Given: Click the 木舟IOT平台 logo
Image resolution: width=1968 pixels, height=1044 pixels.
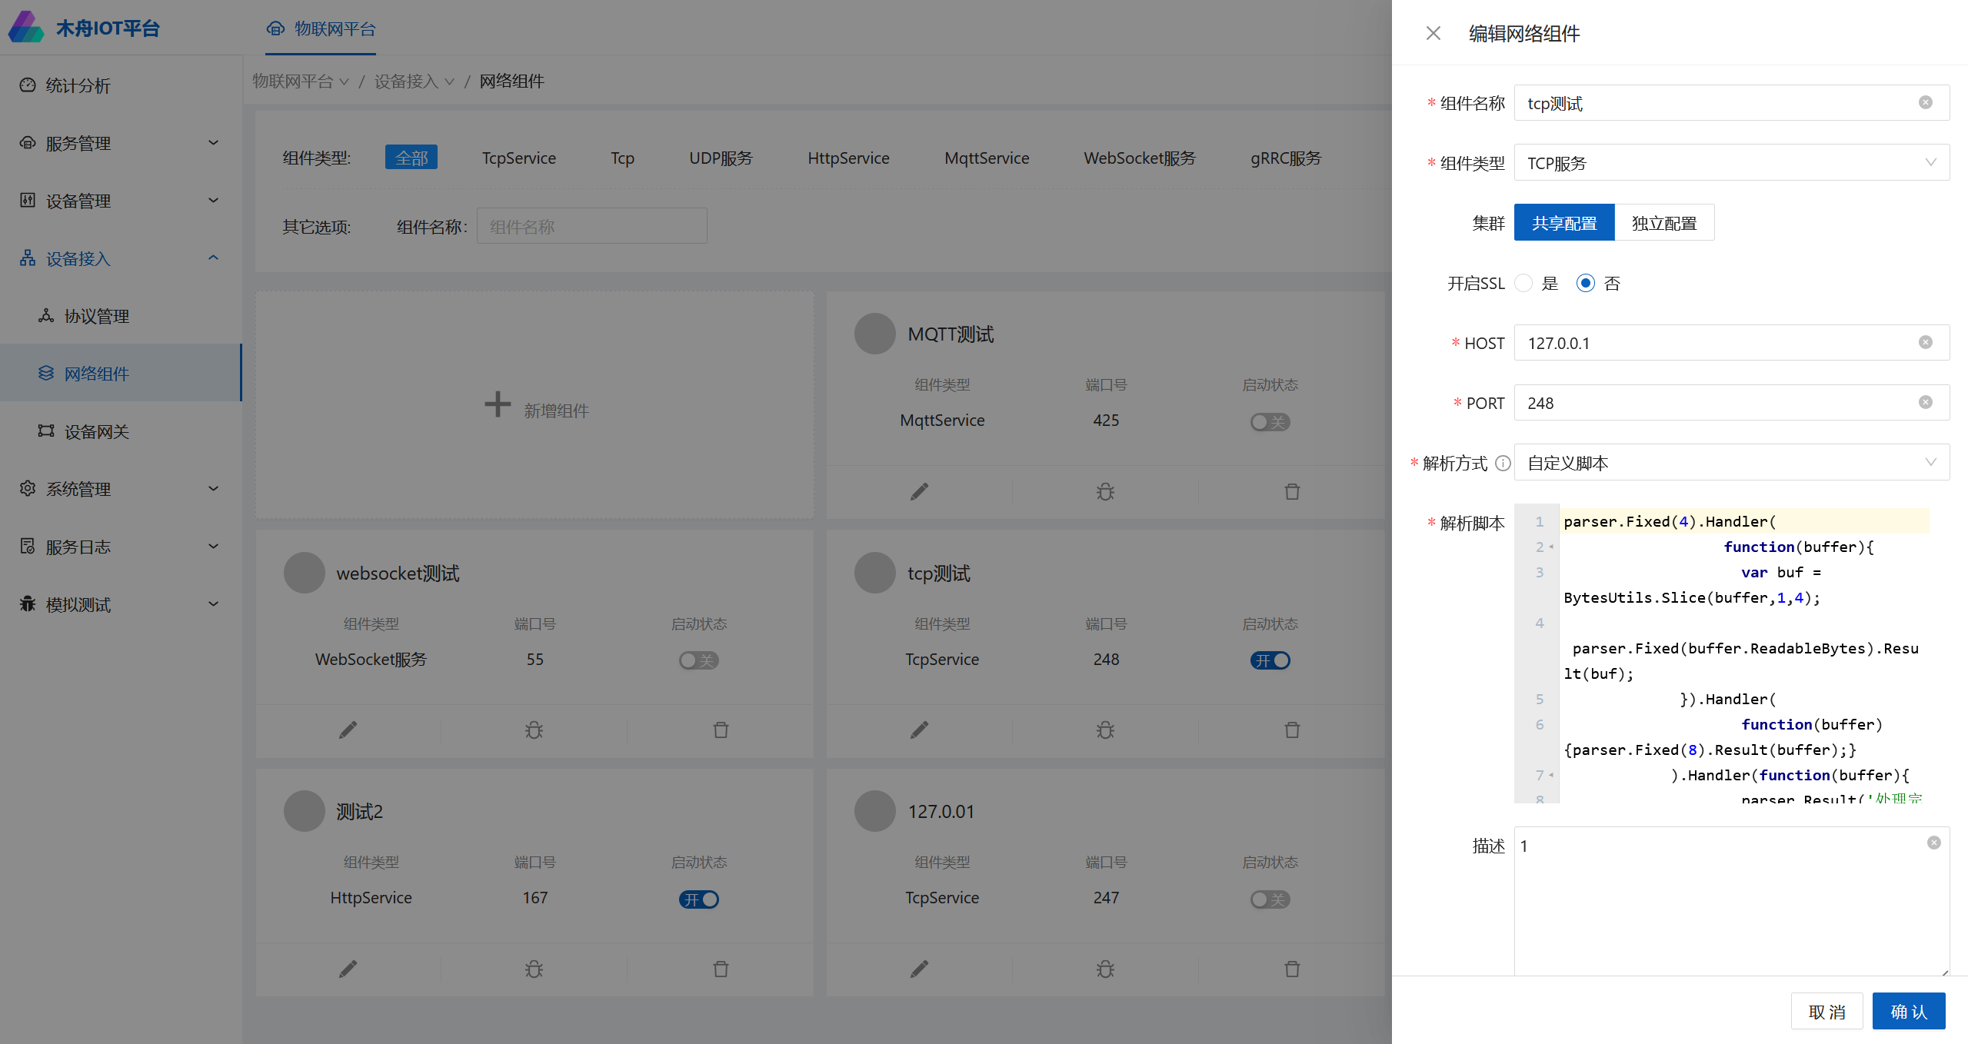Looking at the screenshot, I should click(84, 28).
